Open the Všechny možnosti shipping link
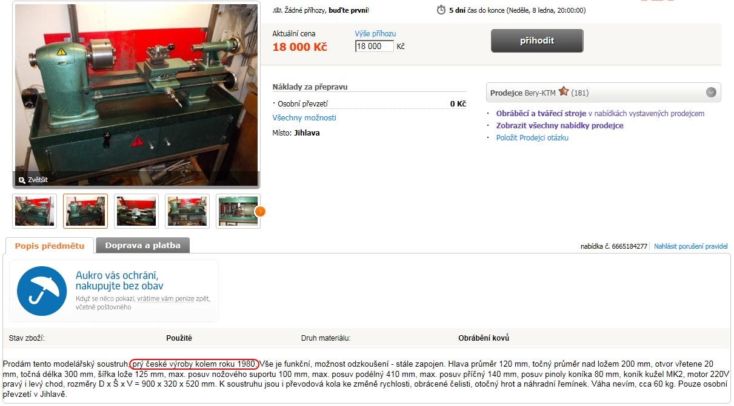The width and height of the screenshot is (734, 406). click(x=304, y=117)
